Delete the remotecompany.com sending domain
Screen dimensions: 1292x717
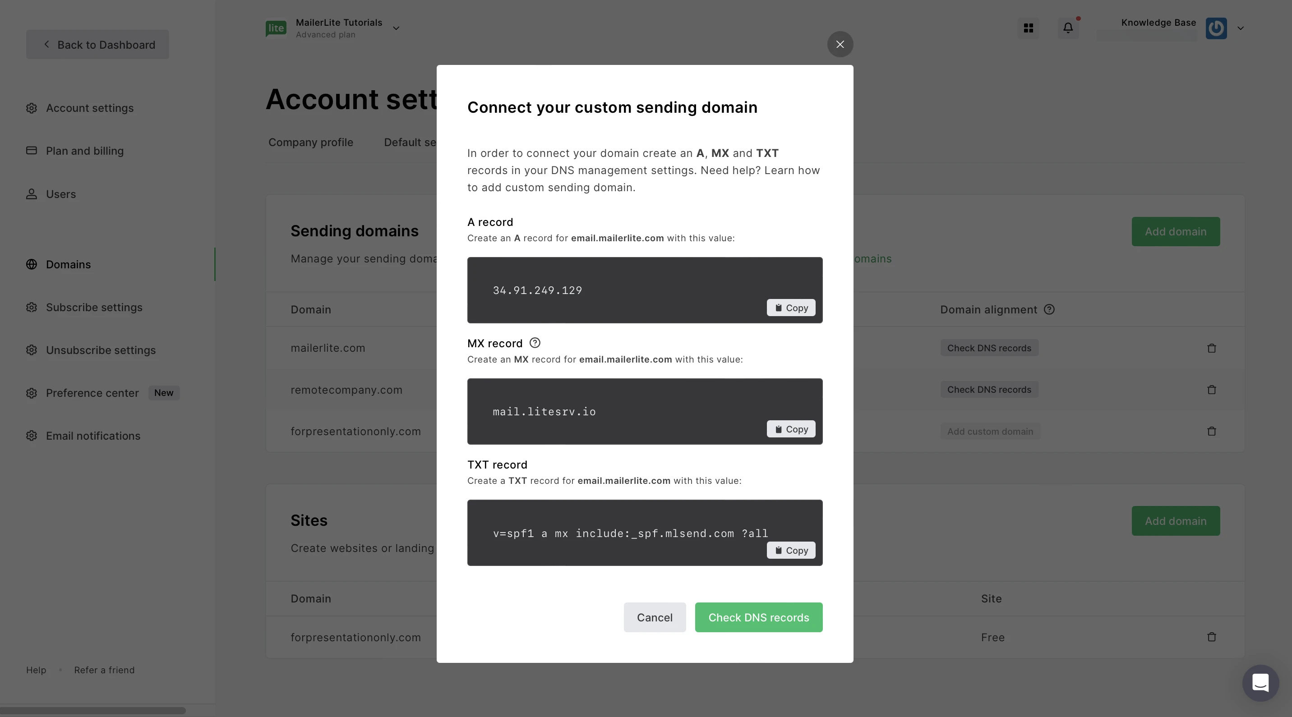1211,390
